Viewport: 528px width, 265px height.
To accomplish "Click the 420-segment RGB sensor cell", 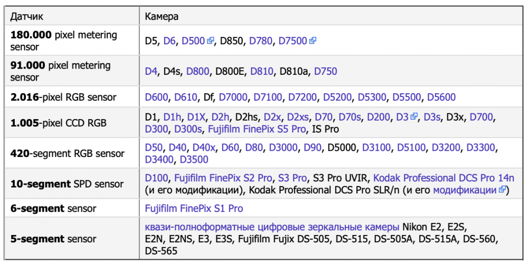I will tap(72, 153).
